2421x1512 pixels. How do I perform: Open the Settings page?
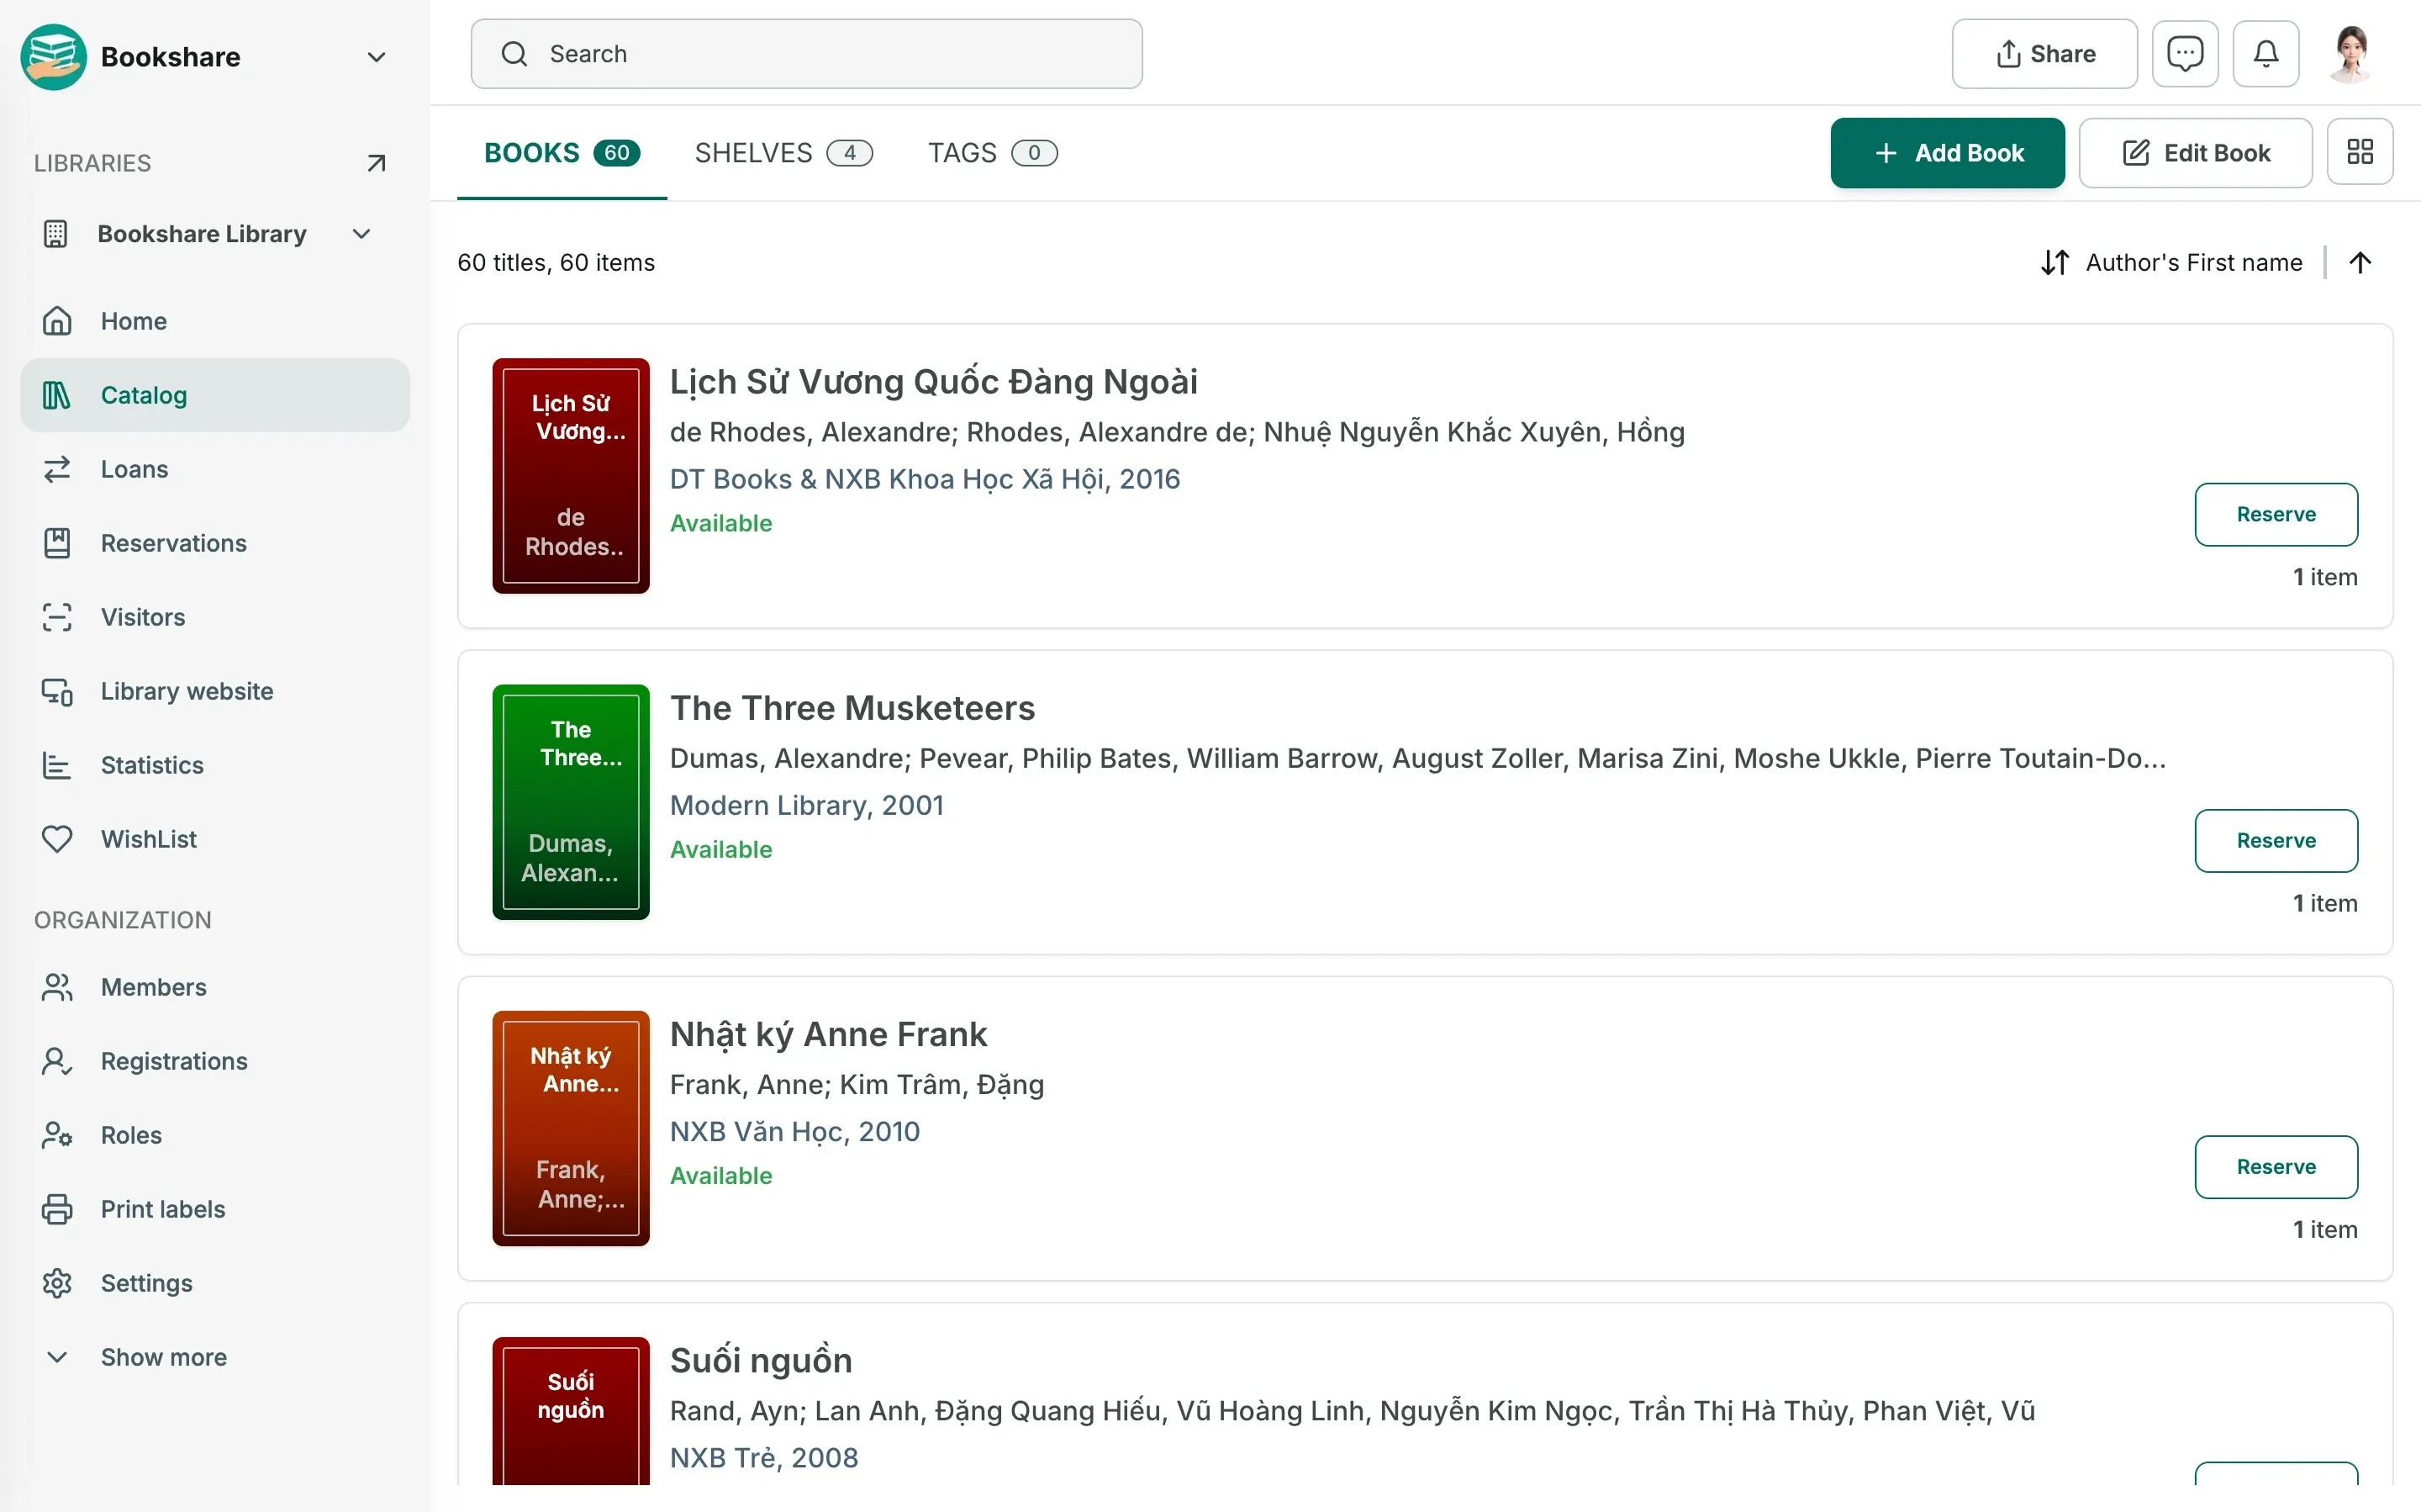click(x=215, y=1283)
